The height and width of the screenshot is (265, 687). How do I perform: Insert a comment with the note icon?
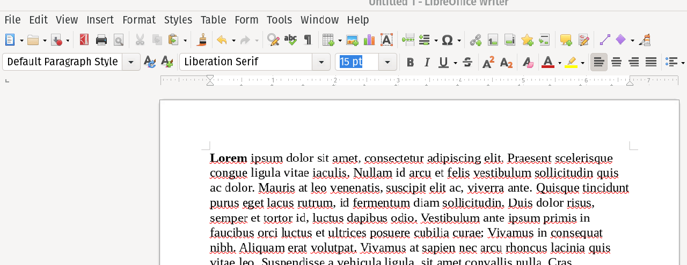pyautogui.click(x=566, y=40)
